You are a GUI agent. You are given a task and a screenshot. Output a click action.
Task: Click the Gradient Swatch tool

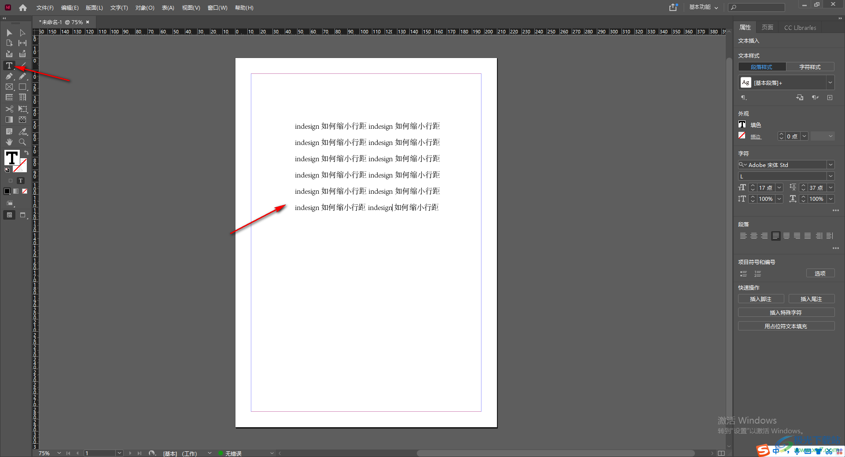pos(9,120)
